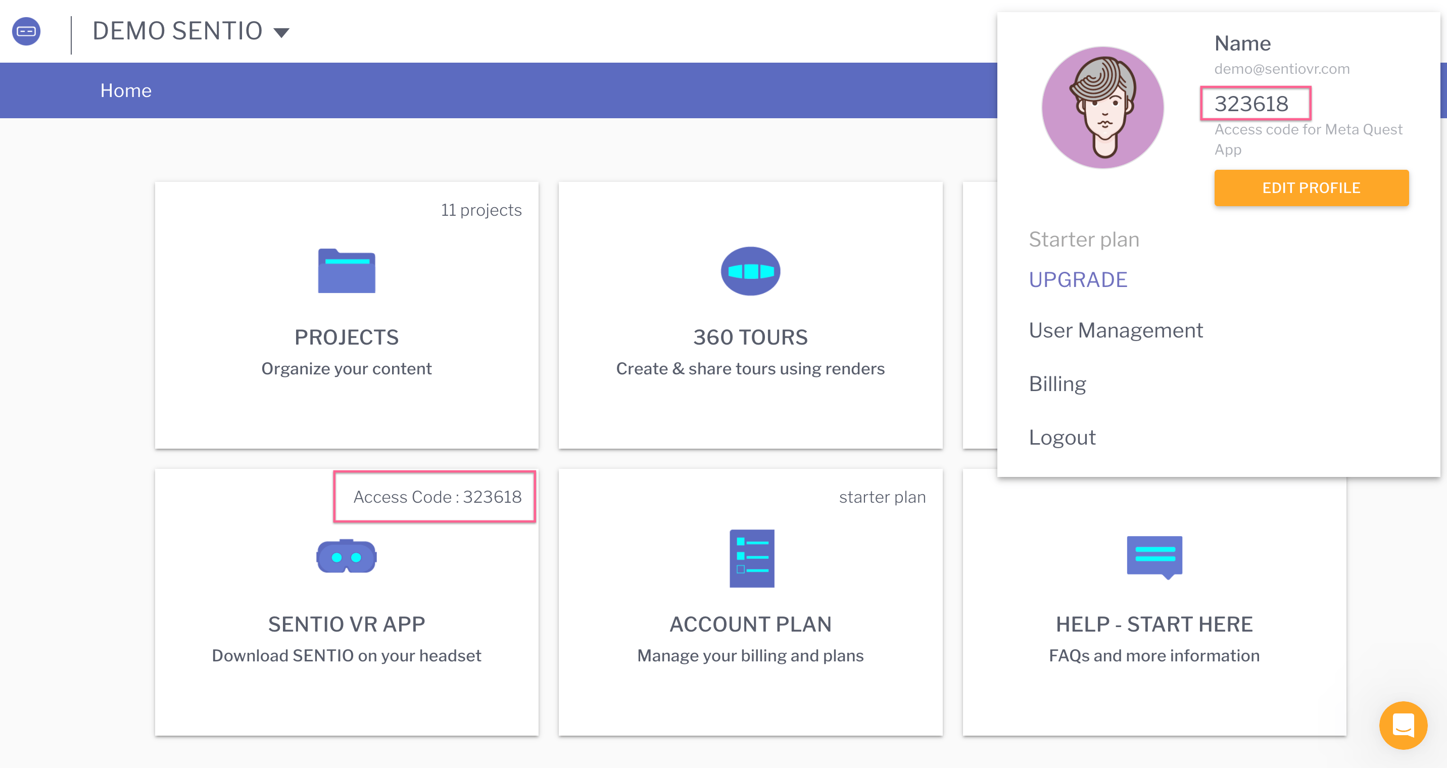Click the demo@sentiovr.com email text
The height and width of the screenshot is (768, 1447).
pyautogui.click(x=1281, y=69)
